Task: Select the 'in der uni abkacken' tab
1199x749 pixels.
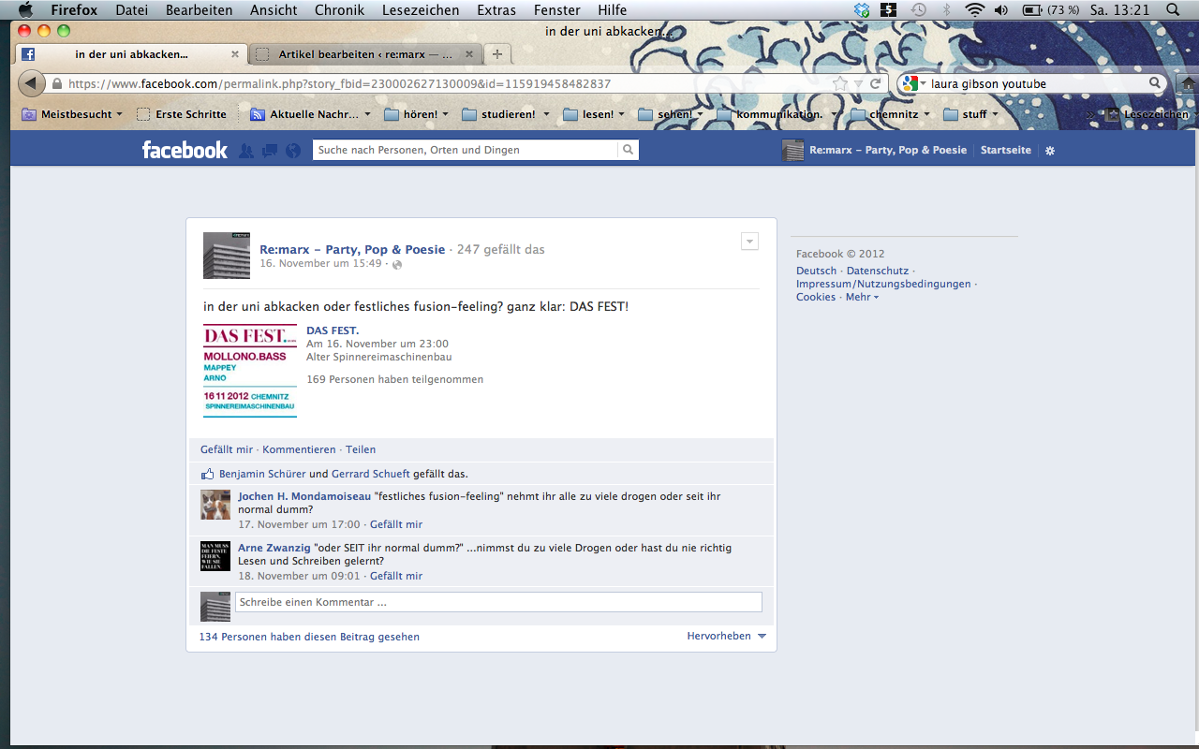Action: (131, 54)
